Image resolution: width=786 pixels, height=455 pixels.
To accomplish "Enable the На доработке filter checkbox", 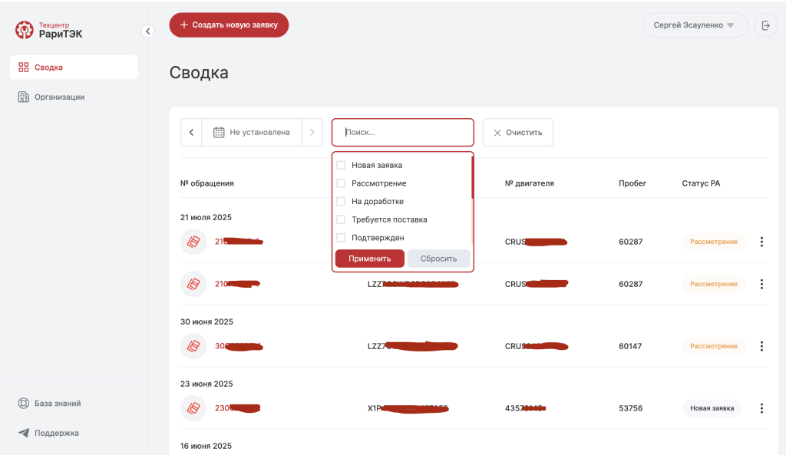I will (x=341, y=201).
